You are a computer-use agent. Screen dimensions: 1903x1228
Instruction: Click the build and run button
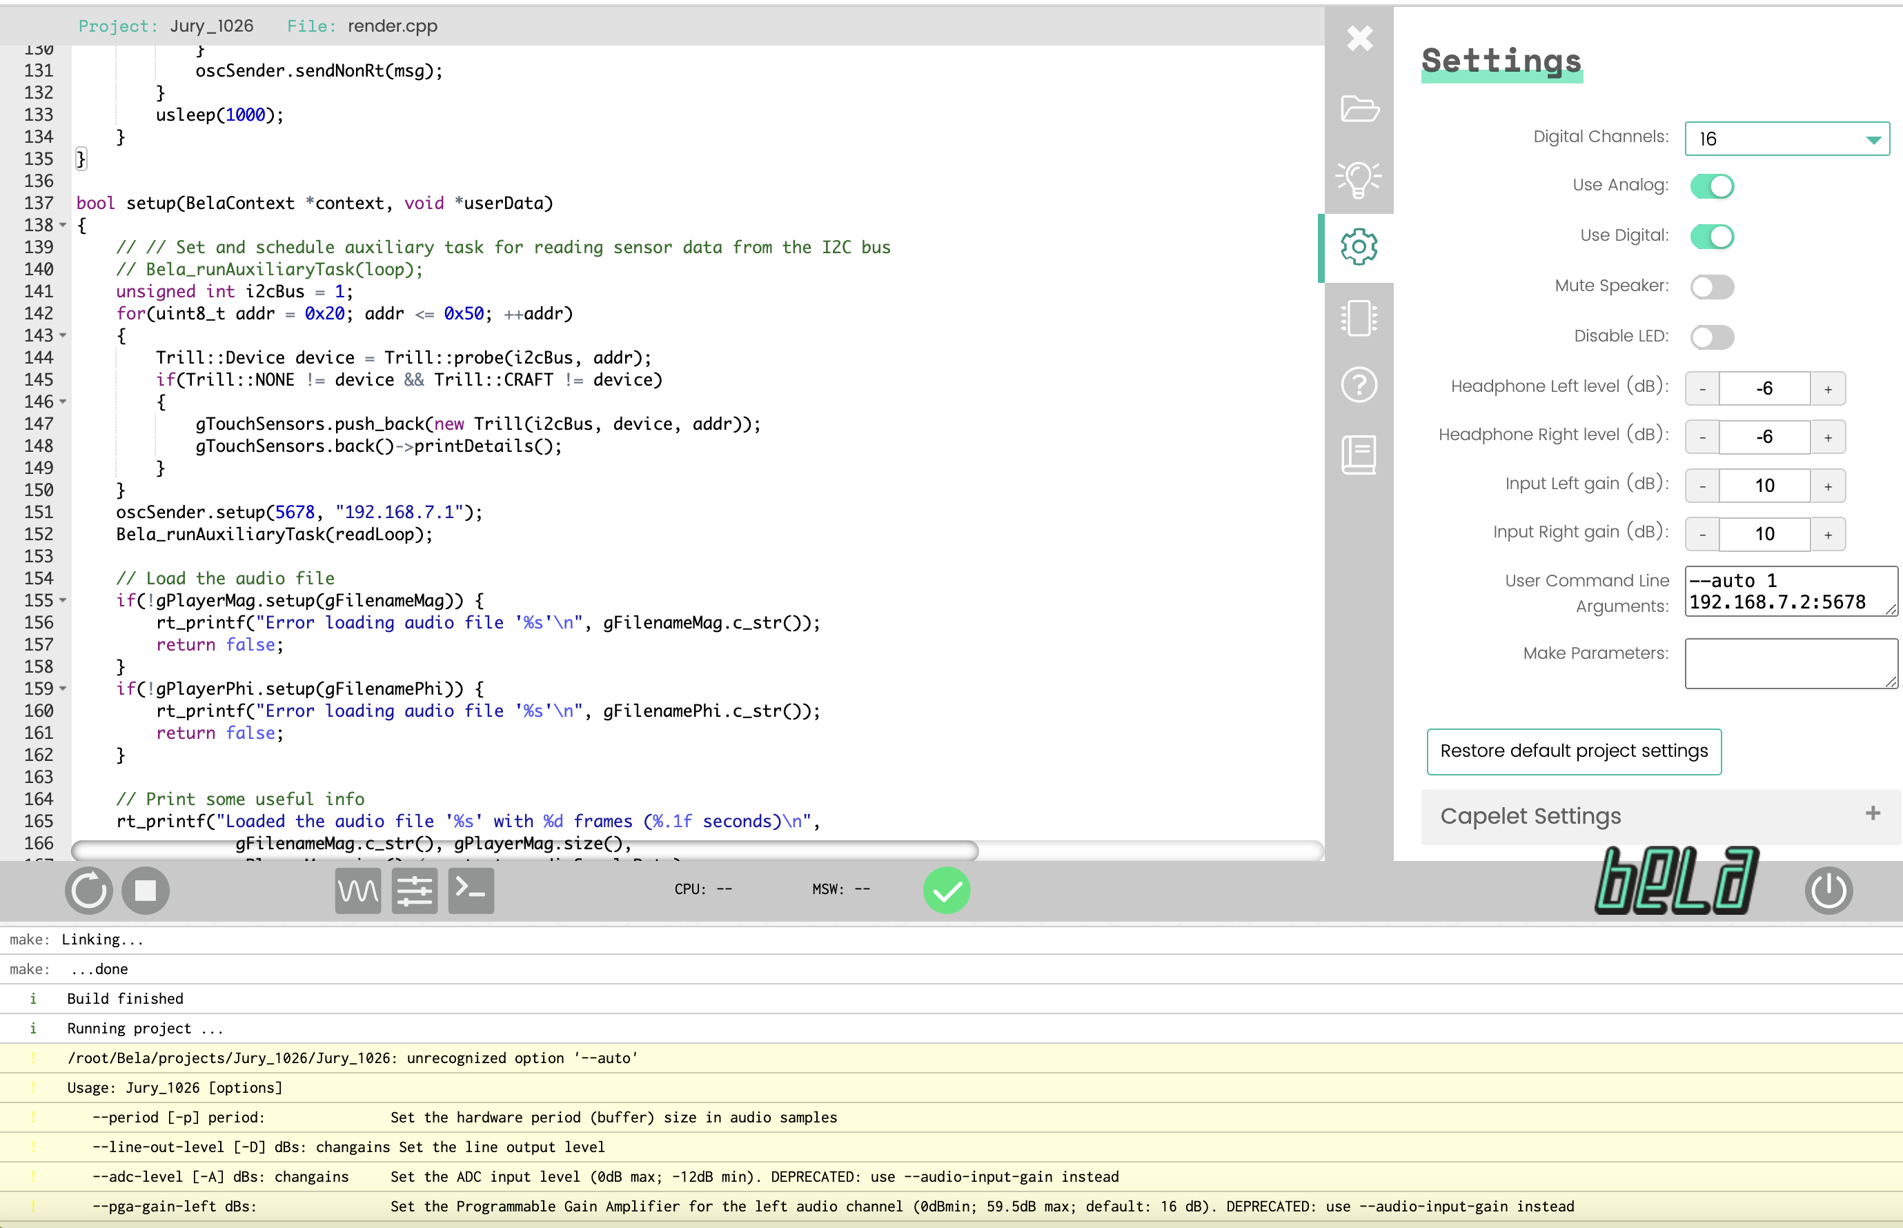click(88, 890)
